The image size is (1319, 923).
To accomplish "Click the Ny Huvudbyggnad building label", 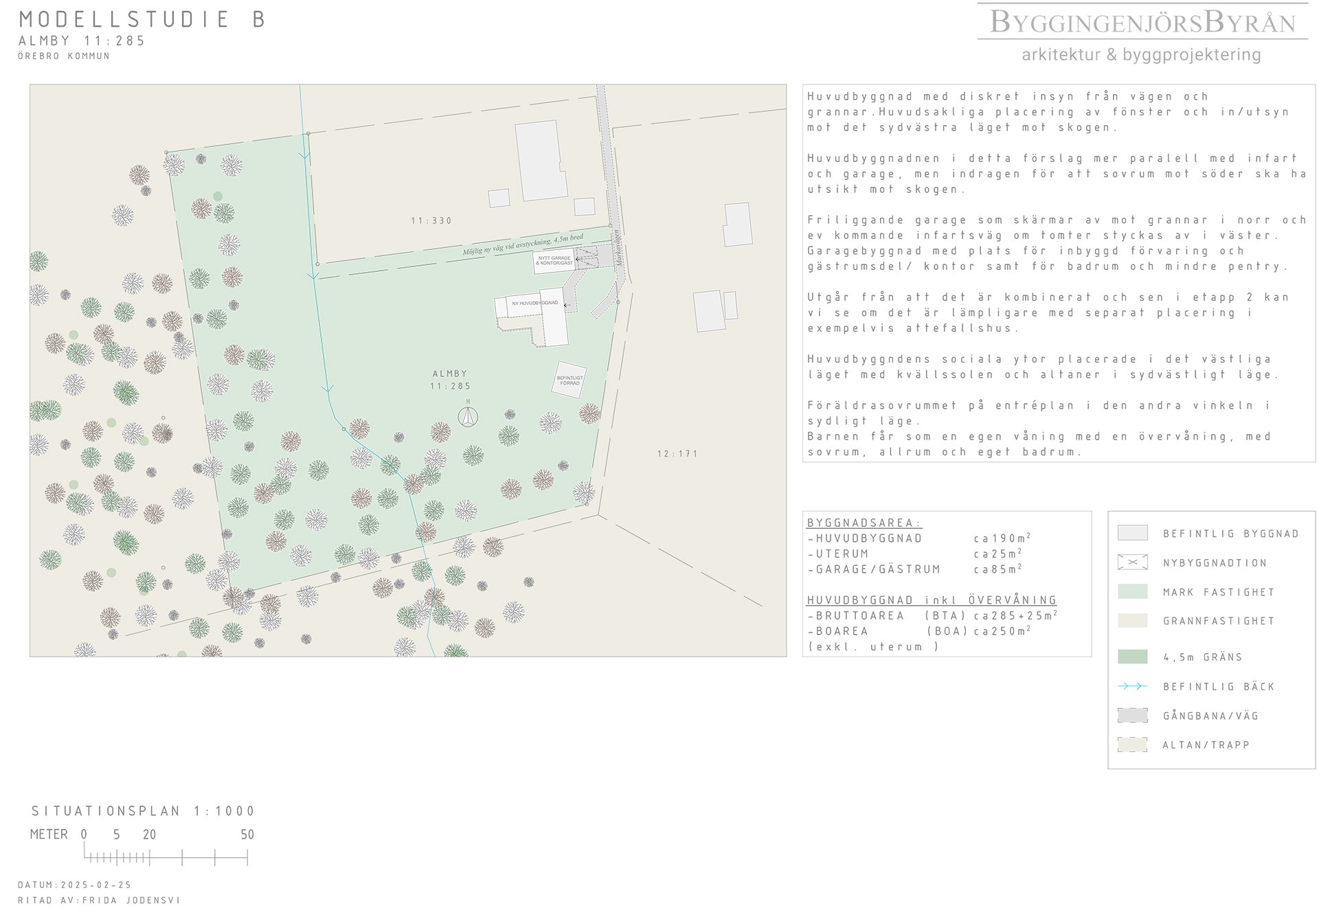I will pyautogui.click(x=534, y=303).
